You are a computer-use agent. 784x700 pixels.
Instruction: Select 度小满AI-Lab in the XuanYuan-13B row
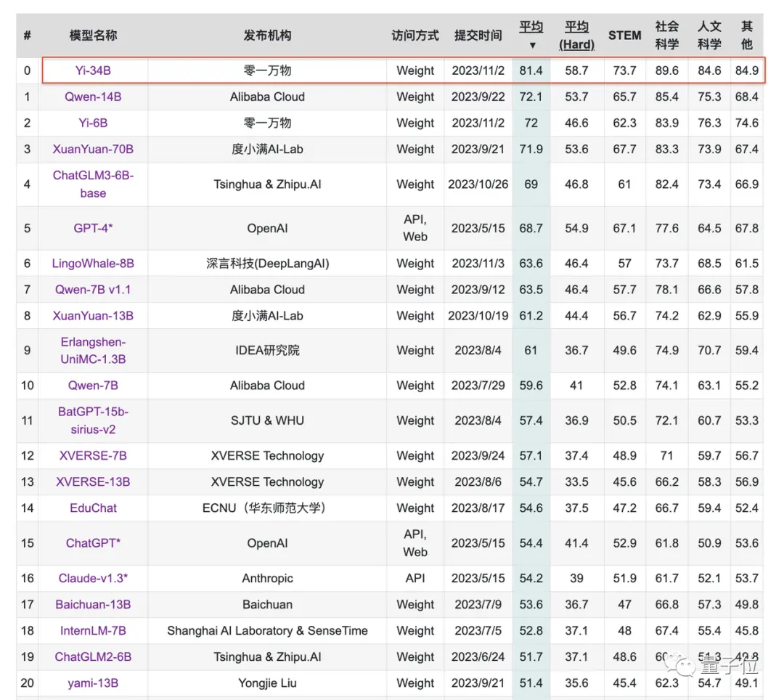coord(267,315)
